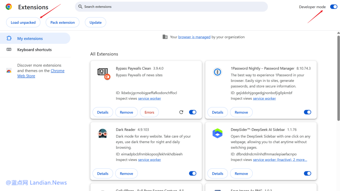
Task: Open Keyboard shortcuts section
Action: [x=35, y=50]
